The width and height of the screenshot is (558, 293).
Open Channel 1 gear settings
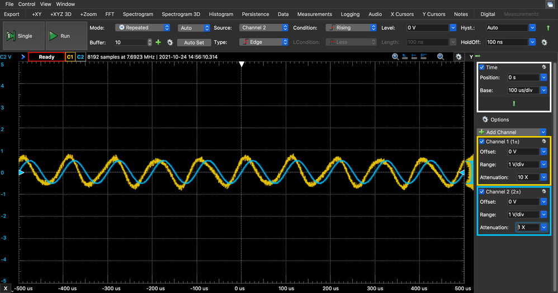(x=543, y=142)
